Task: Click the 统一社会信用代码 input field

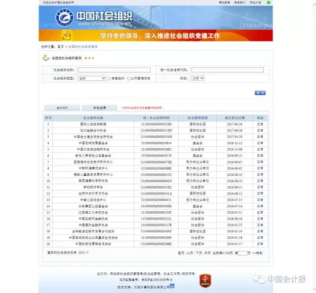Action: (227, 70)
